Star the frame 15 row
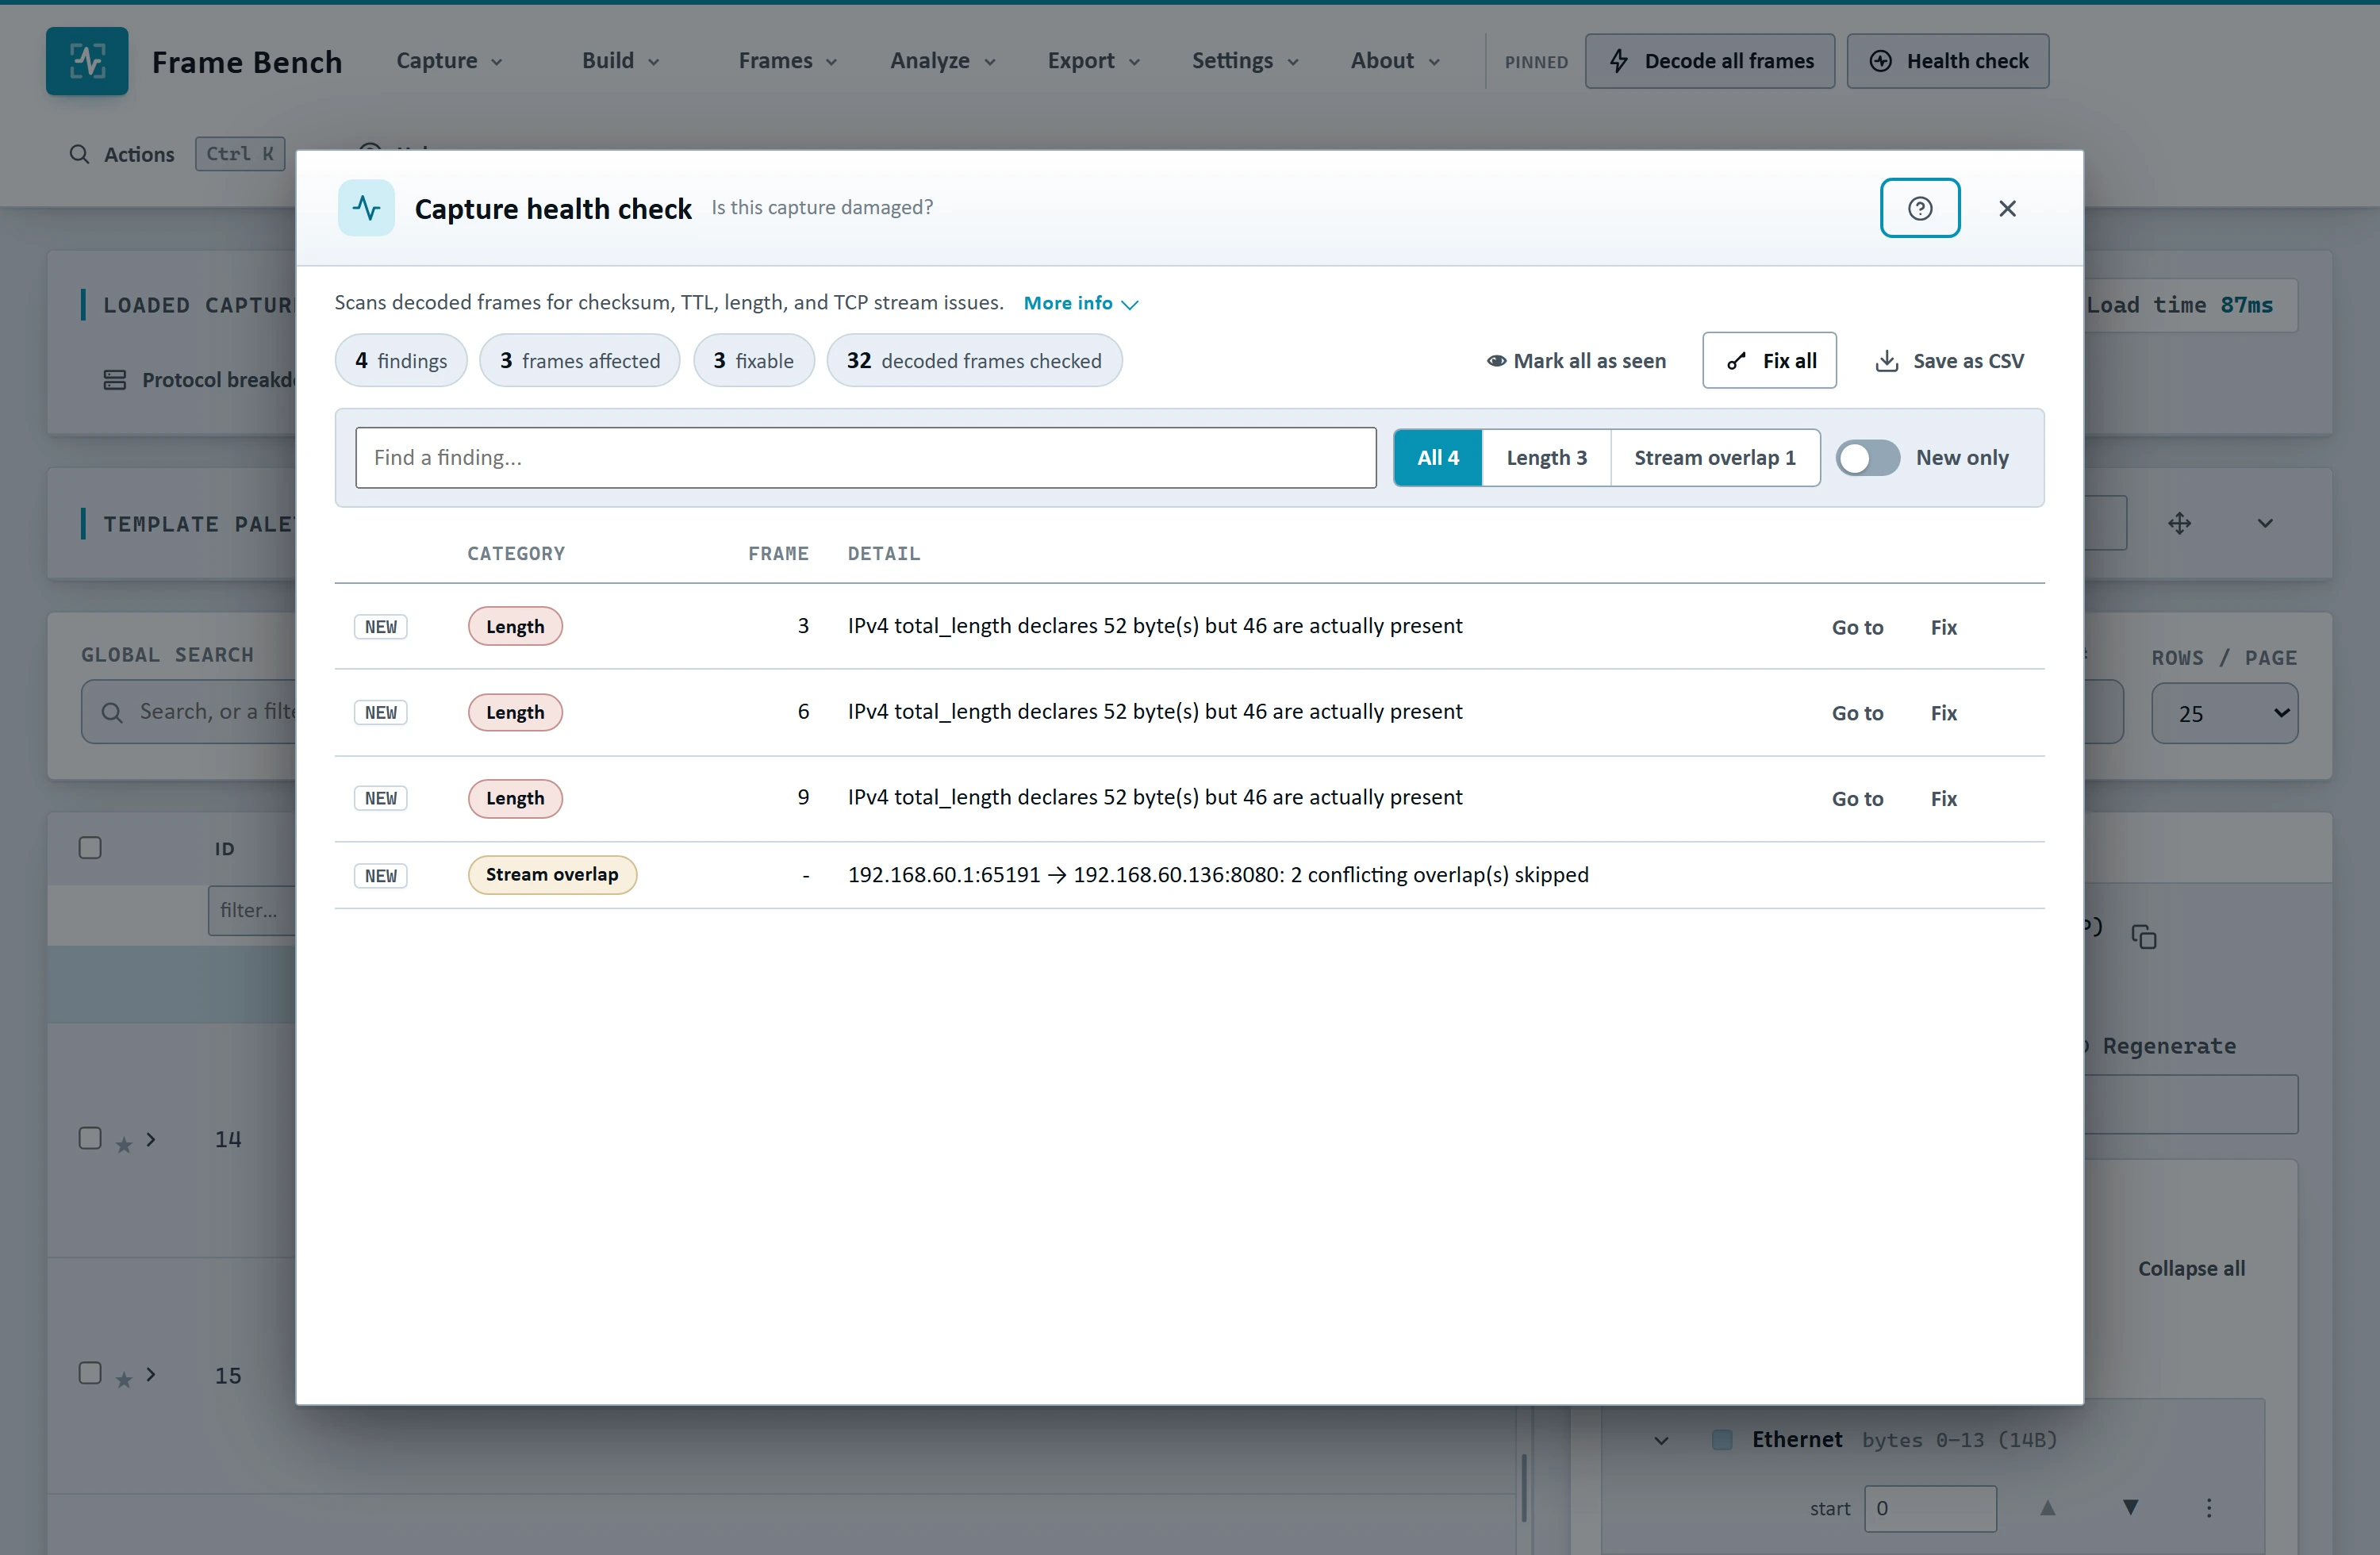The width and height of the screenshot is (2380, 1555). tap(123, 1380)
